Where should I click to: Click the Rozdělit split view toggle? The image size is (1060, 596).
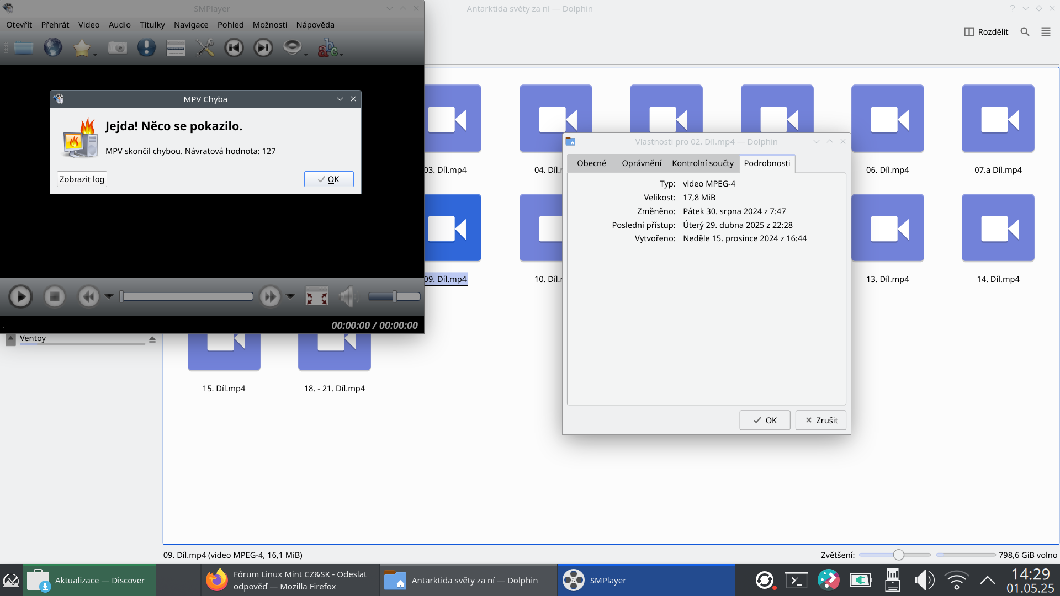pos(986,32)
